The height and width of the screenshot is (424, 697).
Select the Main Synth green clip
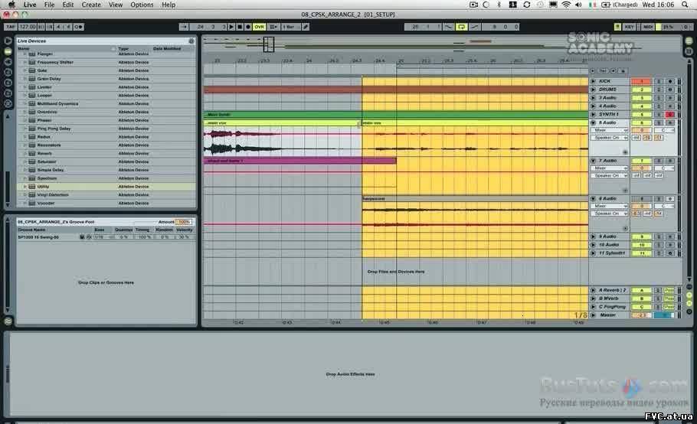(x=396, y=115)
